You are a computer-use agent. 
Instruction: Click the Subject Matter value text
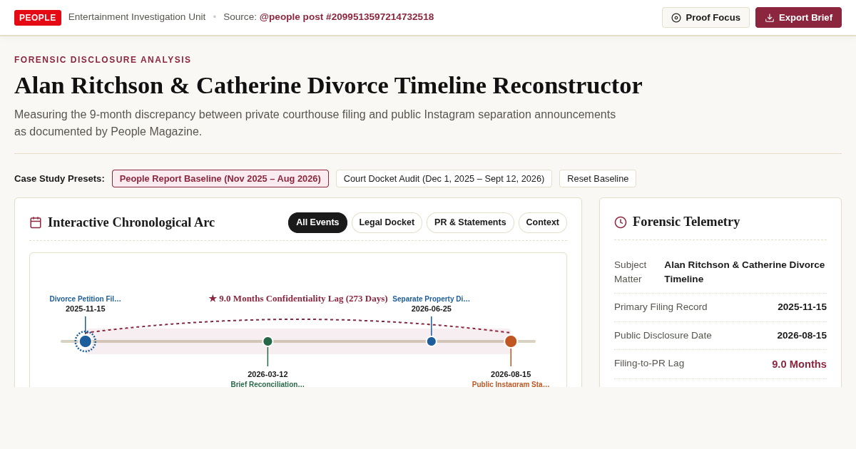pos(745,272)
